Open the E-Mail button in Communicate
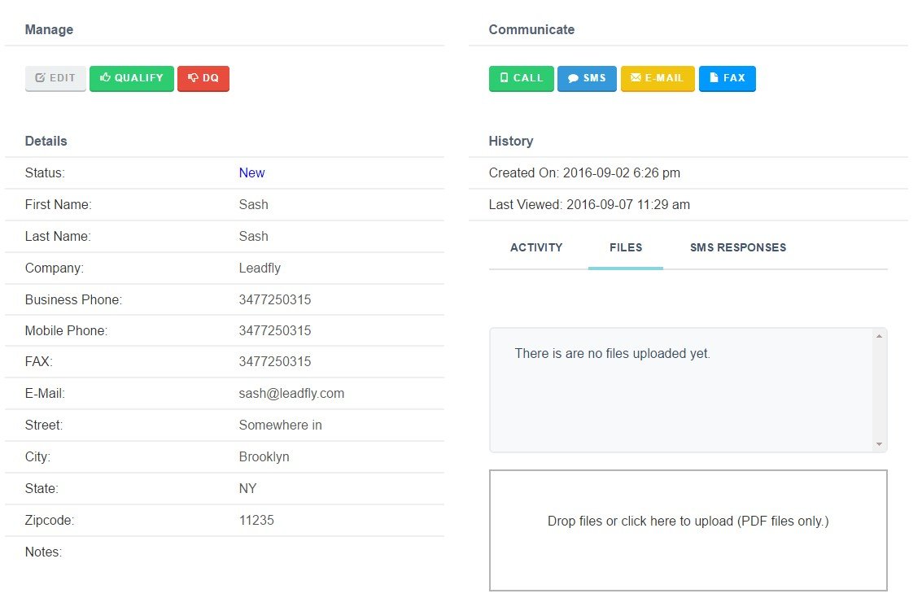Viewport: 922px width, 611px height. [x=658, y=78]
